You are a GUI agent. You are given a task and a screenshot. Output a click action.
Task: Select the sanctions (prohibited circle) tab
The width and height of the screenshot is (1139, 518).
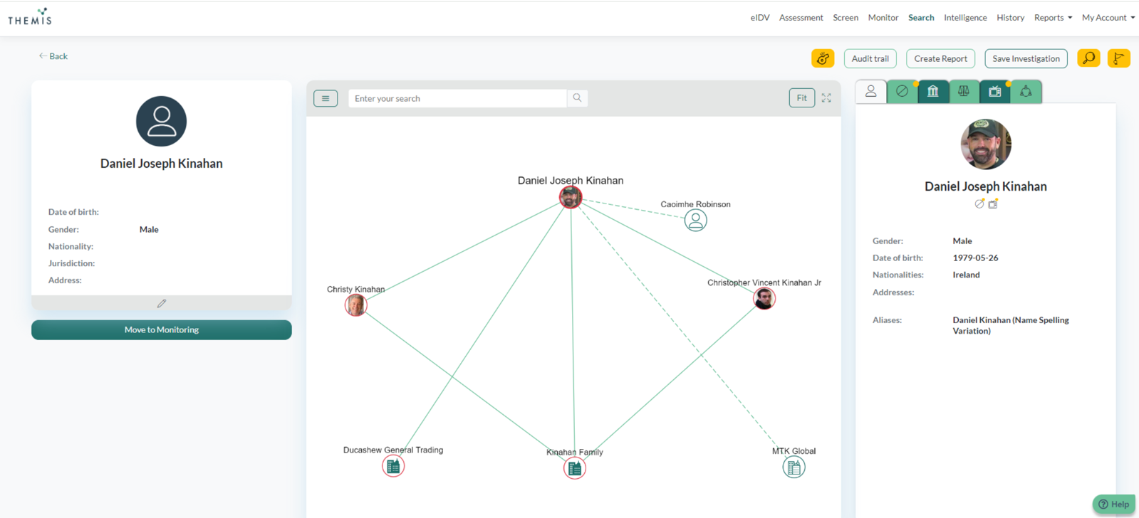[x=902, y=91]
